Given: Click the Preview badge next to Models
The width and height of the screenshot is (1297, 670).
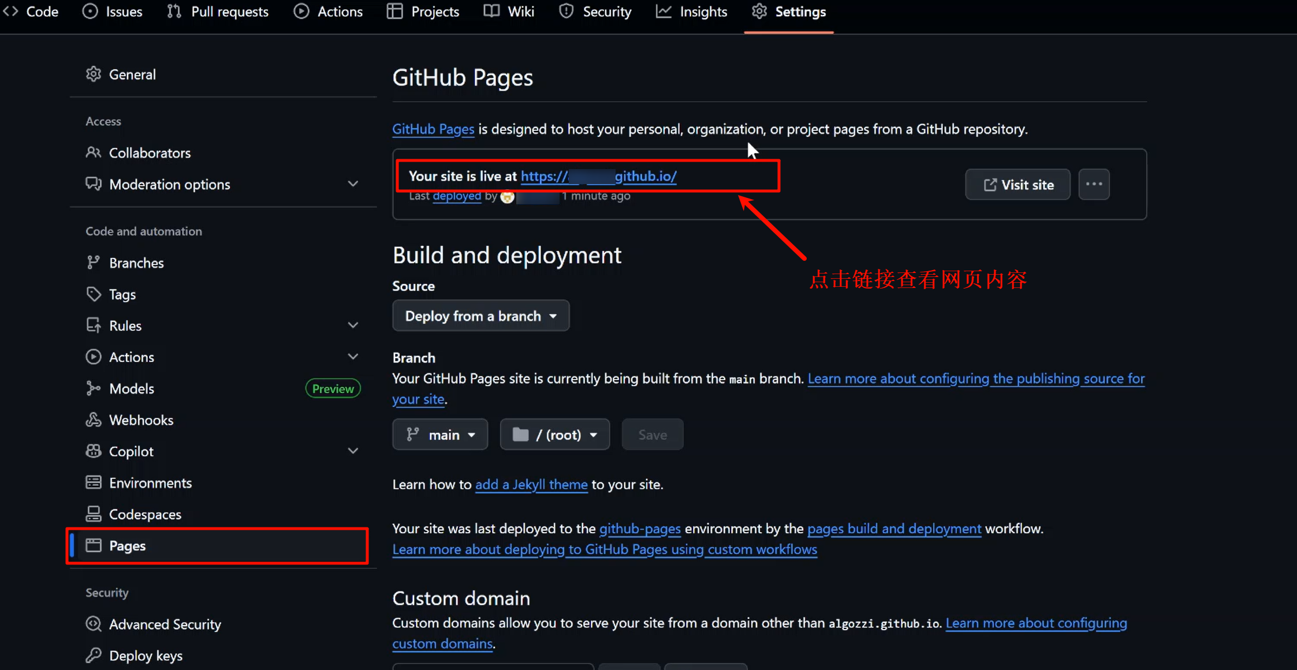Looking at the screenshot, I should click(x=333, y=388).
